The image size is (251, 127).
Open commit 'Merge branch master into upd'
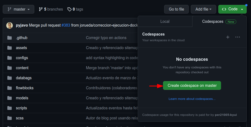pyautogui.click(x=112, y=68)
